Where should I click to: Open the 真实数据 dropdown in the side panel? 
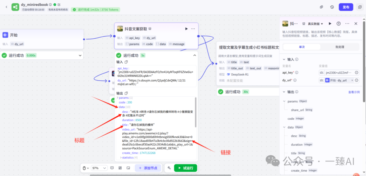[x=315, y=24]
